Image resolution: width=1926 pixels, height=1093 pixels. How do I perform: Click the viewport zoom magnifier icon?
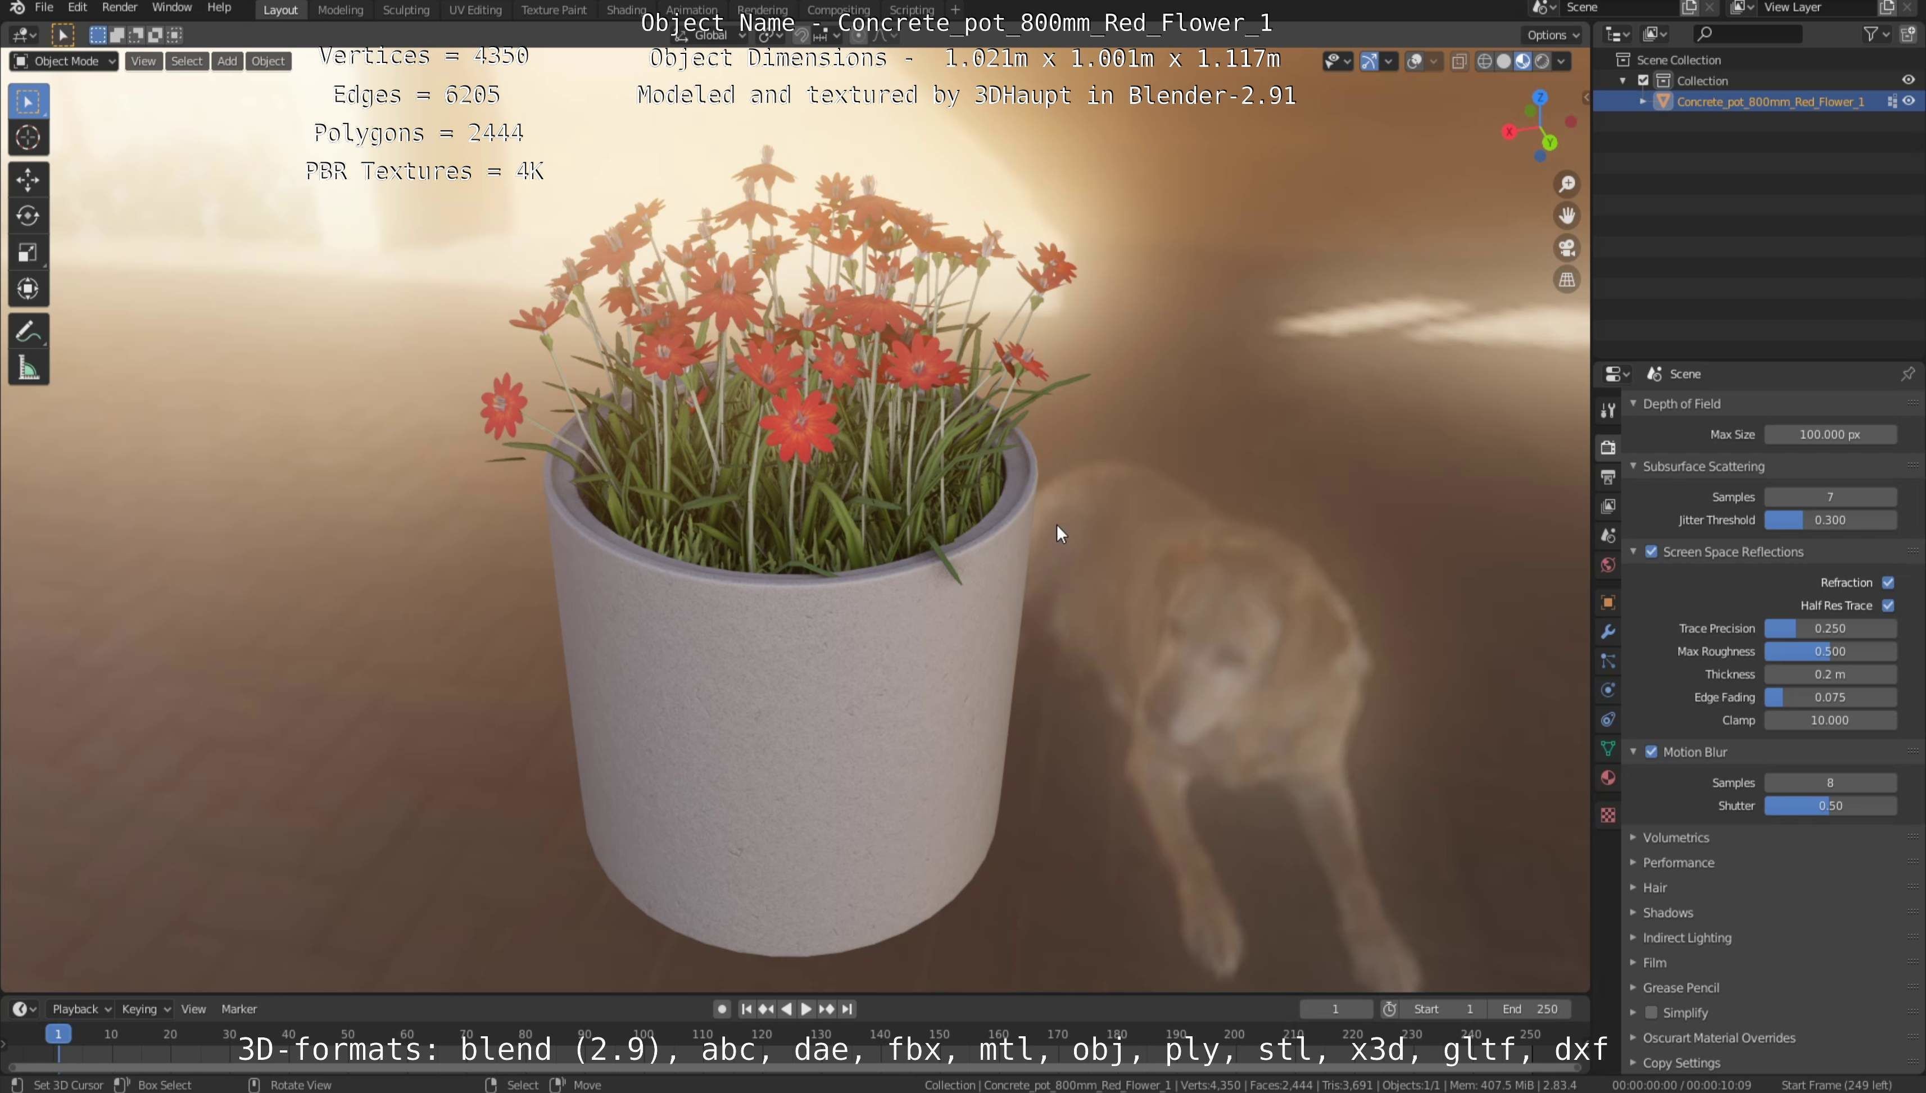(x=1567, y=184)
